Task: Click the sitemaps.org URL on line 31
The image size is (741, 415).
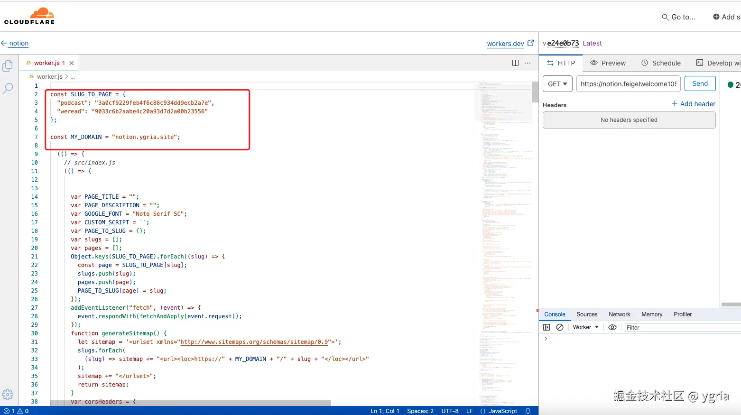Action: pos(254,342)
